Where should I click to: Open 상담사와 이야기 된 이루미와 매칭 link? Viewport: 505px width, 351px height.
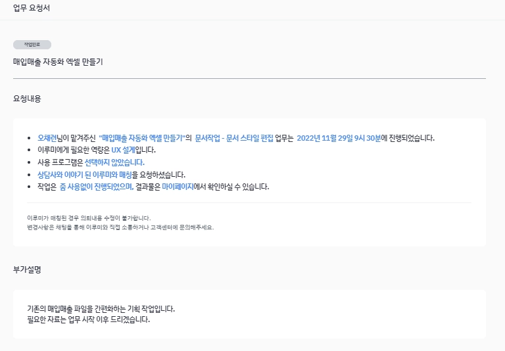pyautogui.click(x=85, y=175)
